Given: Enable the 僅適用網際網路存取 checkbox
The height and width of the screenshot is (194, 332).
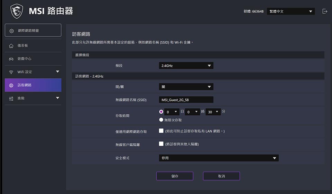Looking at the screenshot, I should [161, 131].
